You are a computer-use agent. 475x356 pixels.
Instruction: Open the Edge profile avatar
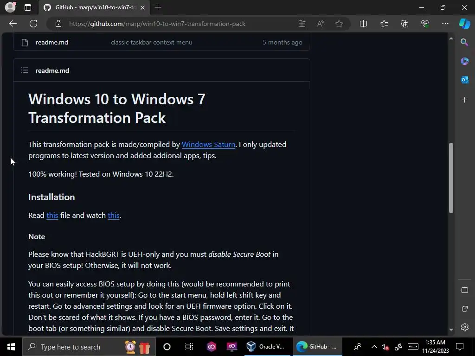pyautogui.click(x=10, y=7)
